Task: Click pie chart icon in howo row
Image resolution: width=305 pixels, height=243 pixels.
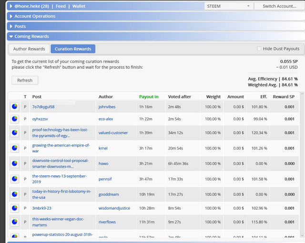Action: click(14, 164)
